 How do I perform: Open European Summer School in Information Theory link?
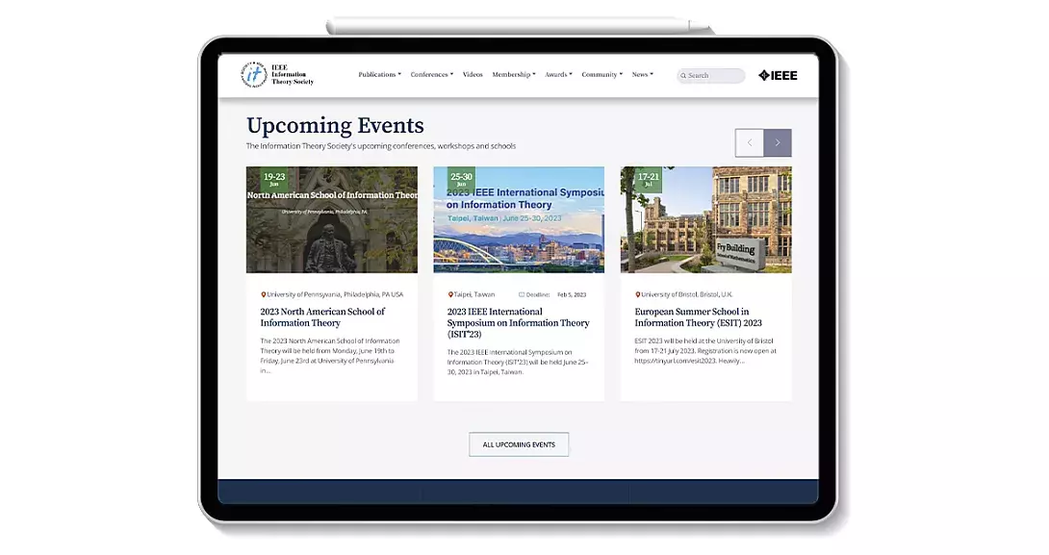[698, 317]
